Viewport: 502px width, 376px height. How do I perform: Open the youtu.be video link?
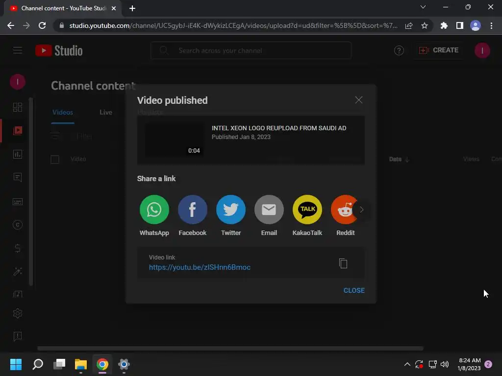pyautogui.click(x=200, y=267)
